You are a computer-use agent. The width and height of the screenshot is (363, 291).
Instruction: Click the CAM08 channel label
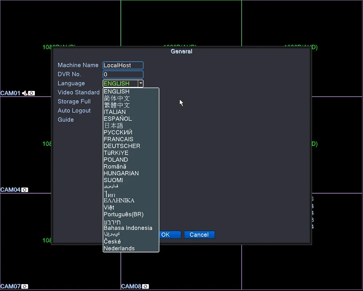[x=131, y=286]
